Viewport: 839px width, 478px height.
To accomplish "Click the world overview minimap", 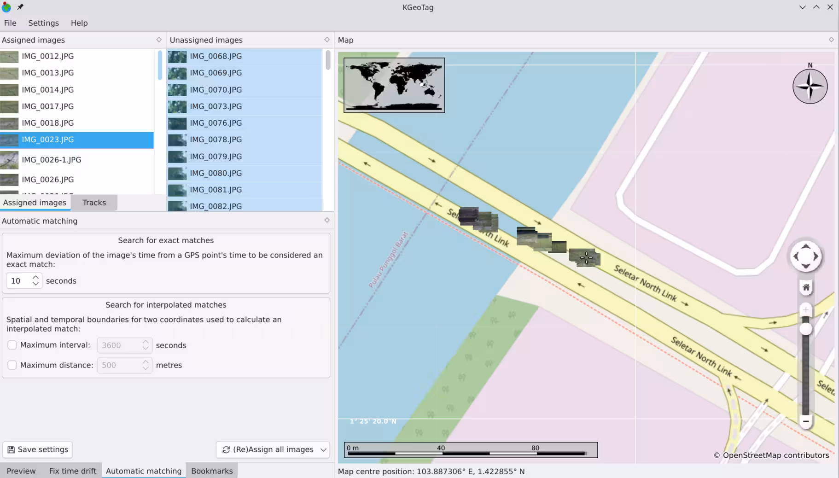I will point(394,85).
